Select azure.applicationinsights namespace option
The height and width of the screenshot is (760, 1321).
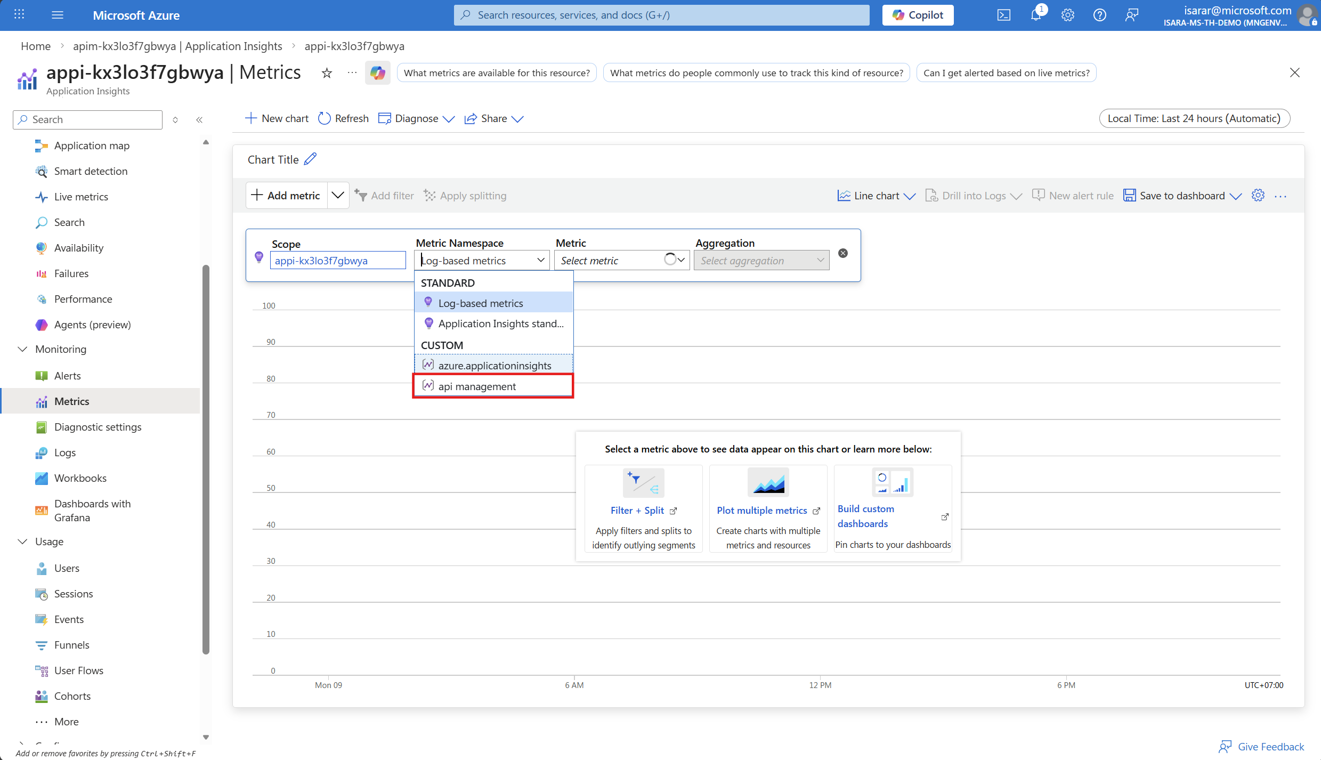point(493,366)
